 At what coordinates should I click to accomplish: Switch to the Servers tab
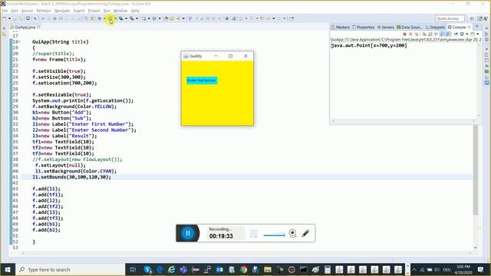(x=385, y=28)
